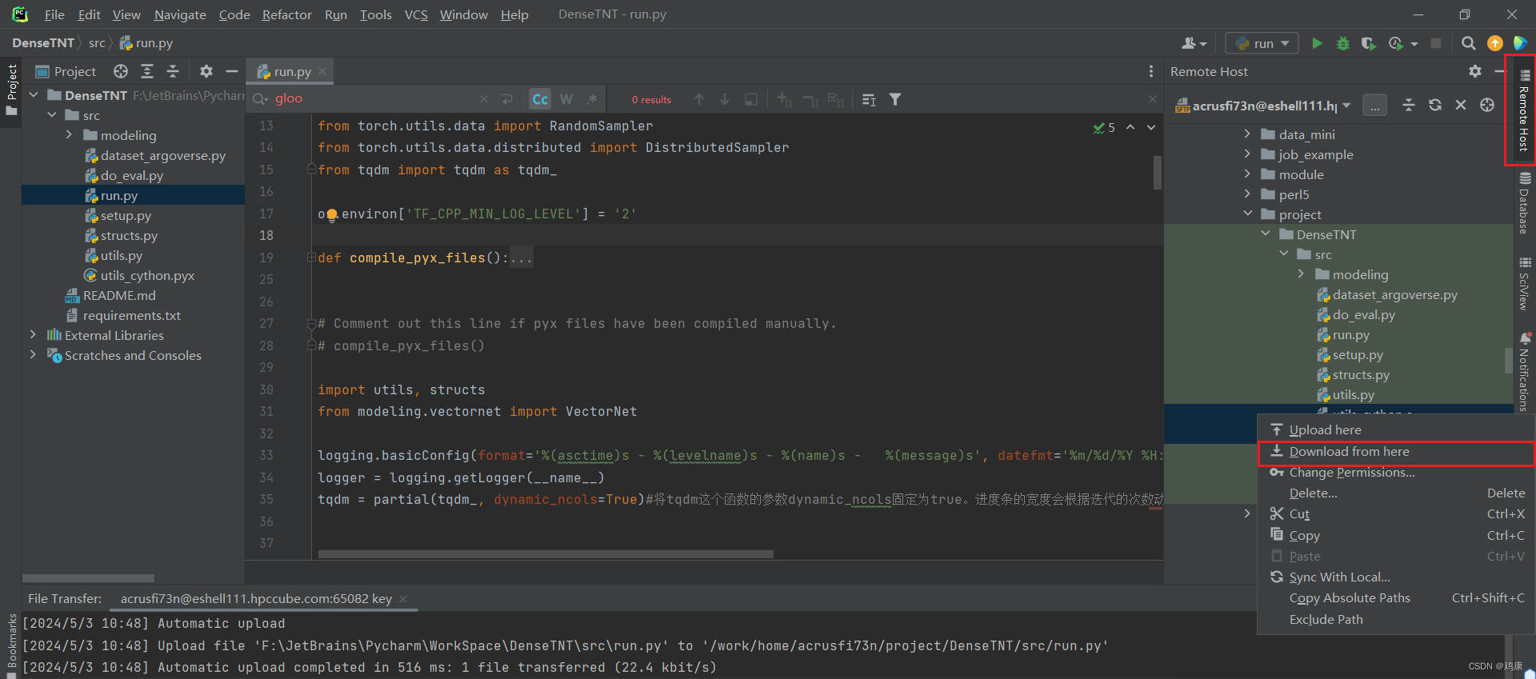1536x679 pixels.
Task: Toggle the Notifications side tool window
Action: coord(1524,372)
